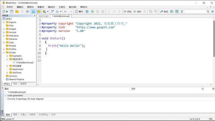The image size is (215, 121).
Task: Click the copy pages toolbar icon
Action: pyautogui.click(x=150, y=12)
